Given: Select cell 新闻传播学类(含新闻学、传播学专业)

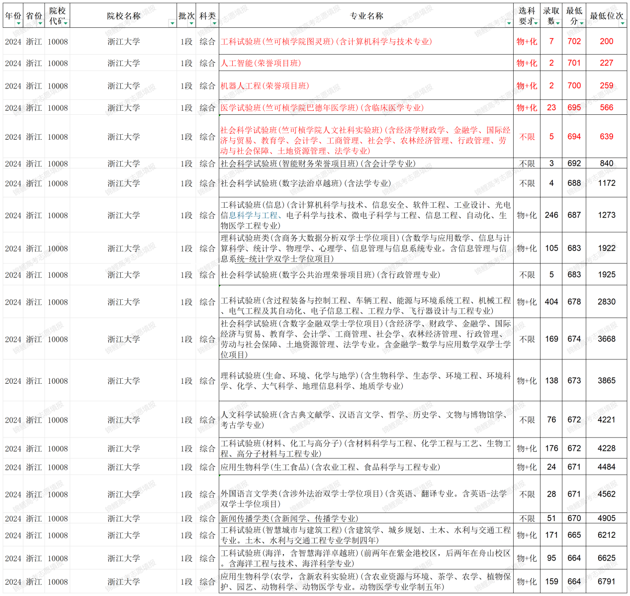Looking at the screenshot, I should tap(366, 518).
